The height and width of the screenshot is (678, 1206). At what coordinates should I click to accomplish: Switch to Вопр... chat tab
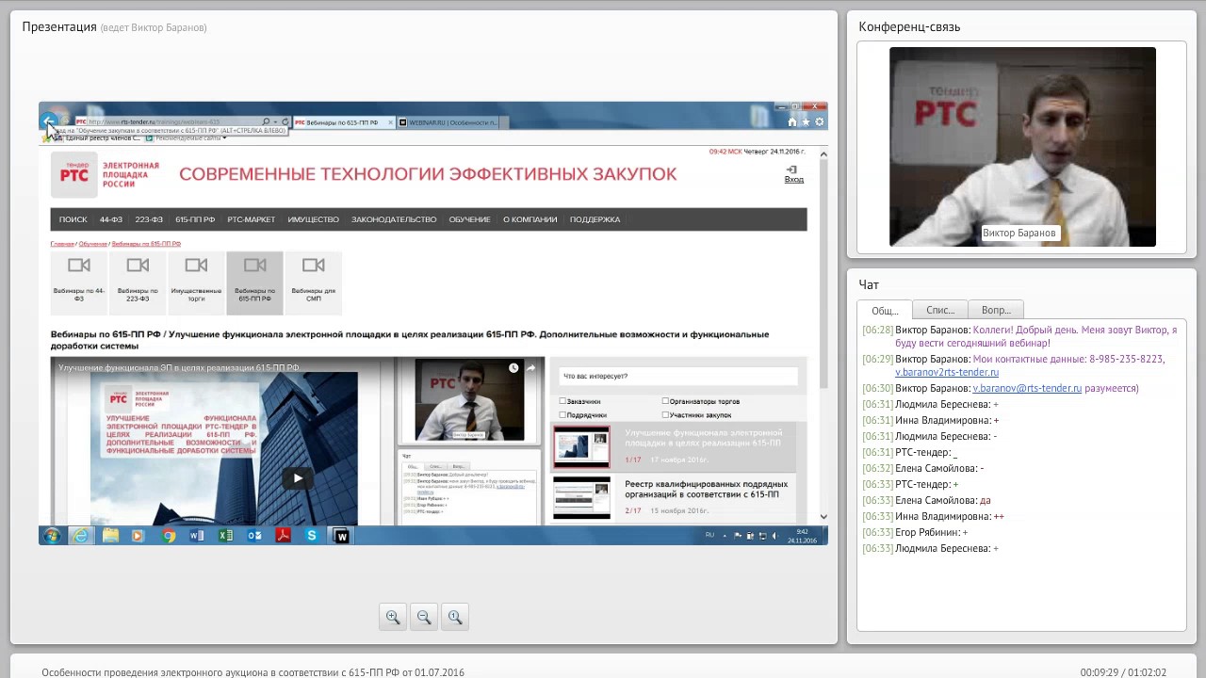[x=996, y=310]
